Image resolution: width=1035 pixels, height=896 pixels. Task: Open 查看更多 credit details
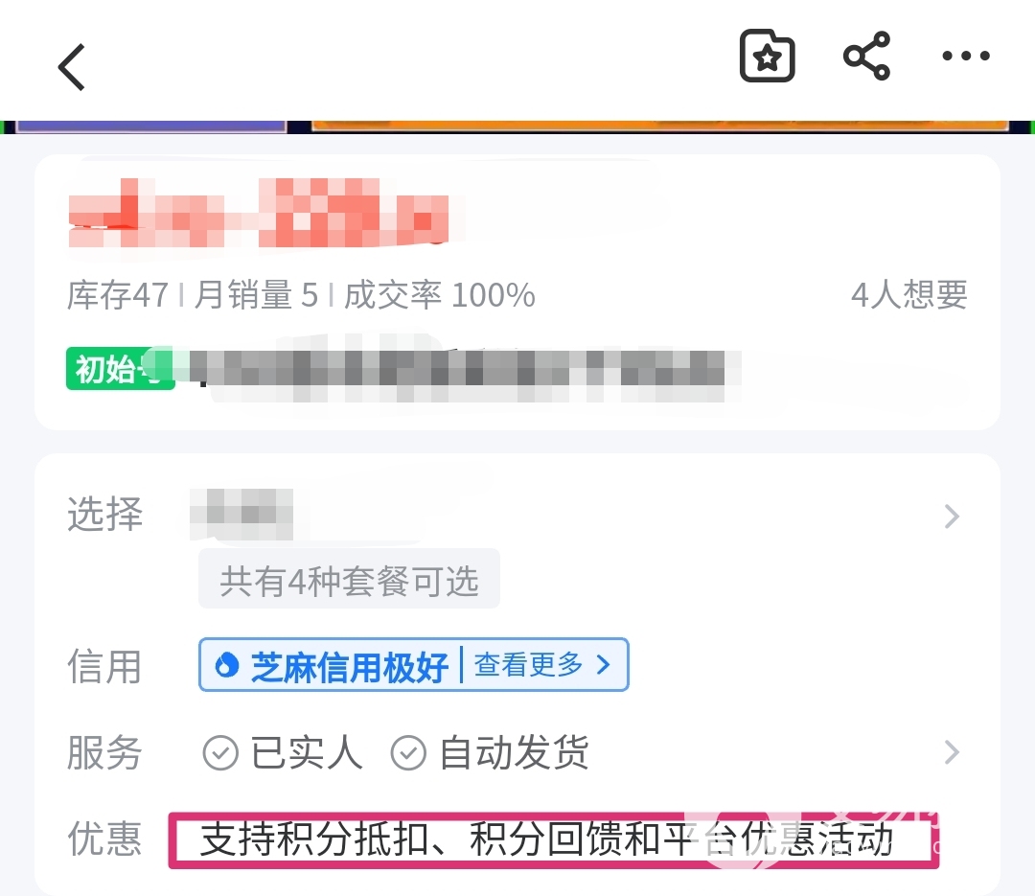click(x=541, y=664)
